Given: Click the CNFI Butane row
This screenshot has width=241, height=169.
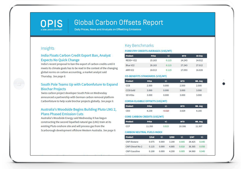Looking at the screenshot, I should (x=166, y=142).
